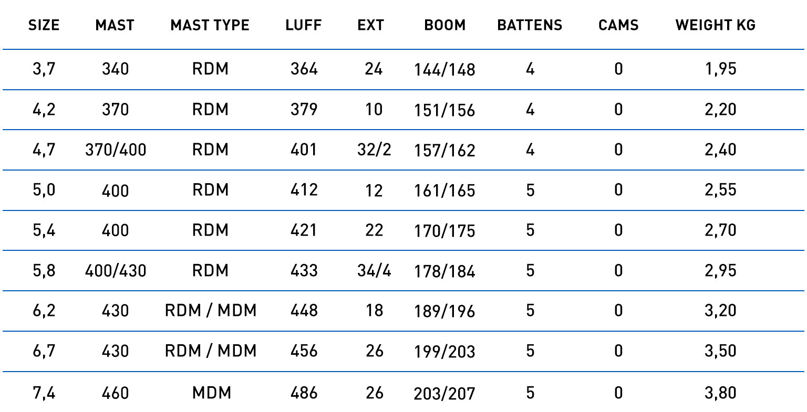Click the CAMS column header
The image size is (807, 412).
tap(618, 25)
